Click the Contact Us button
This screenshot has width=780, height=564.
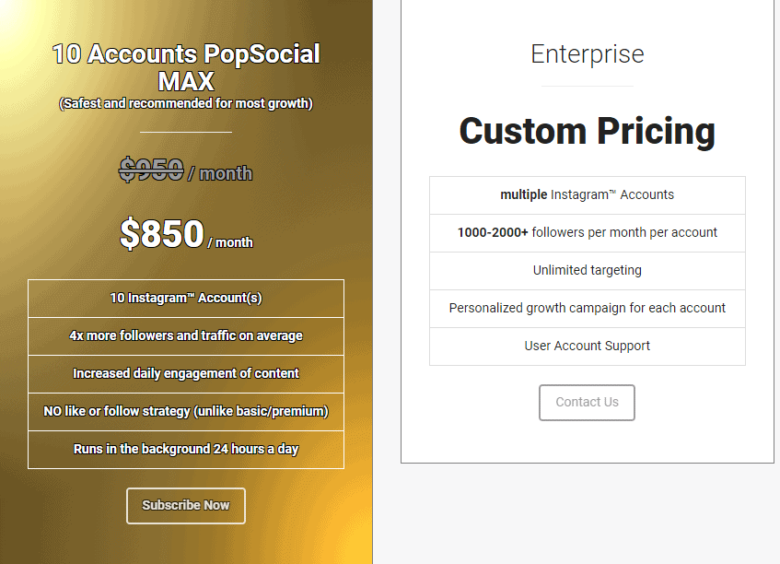[x=587, y=402]
